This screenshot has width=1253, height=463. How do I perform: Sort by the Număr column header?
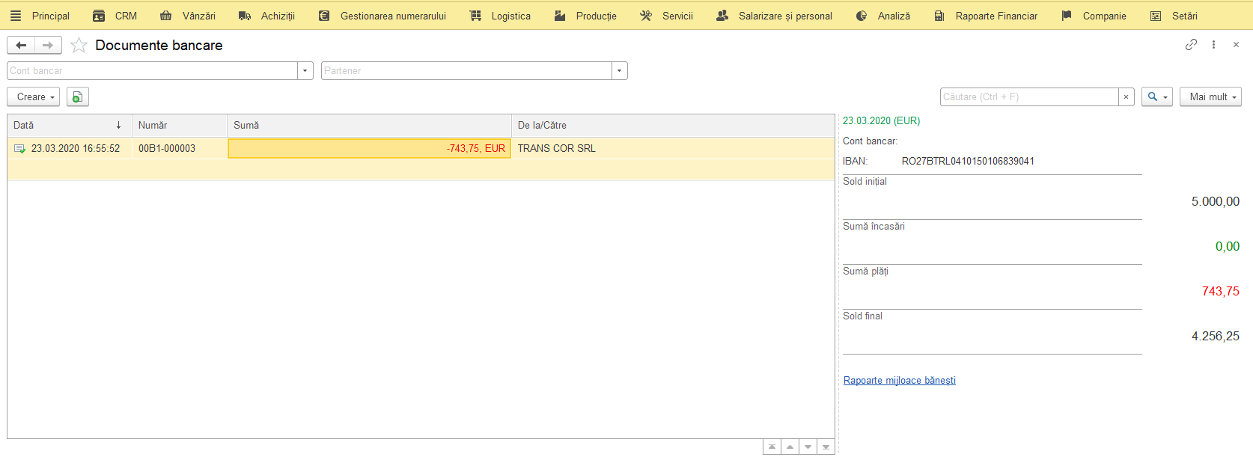(180, 126)
